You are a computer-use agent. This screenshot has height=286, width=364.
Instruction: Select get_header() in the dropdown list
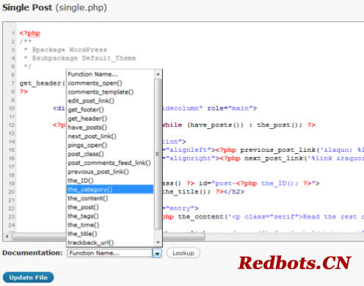(x=110, y=119)
